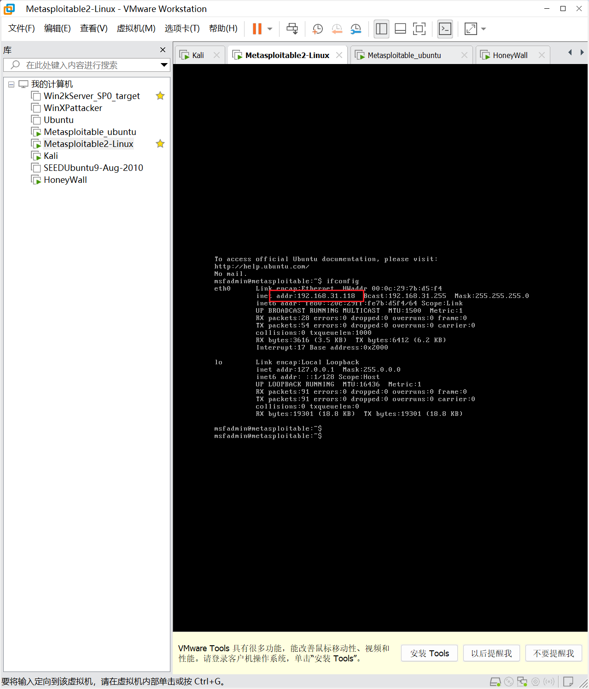The image size is (589, 689).
Task: Click the VMware Workstation title bar logo
Action: pos(9,9)
